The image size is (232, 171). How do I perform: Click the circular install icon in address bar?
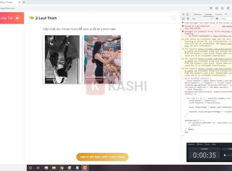(x=217, y=8)
